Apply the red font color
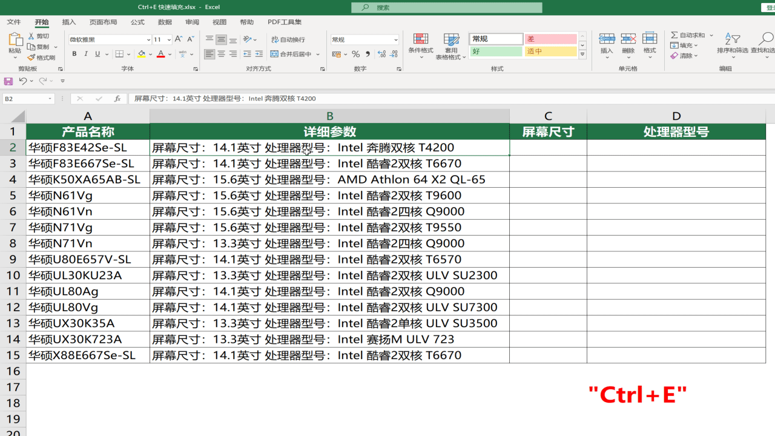This screenshot has height=436, width=775. click(x=161, y=54)
